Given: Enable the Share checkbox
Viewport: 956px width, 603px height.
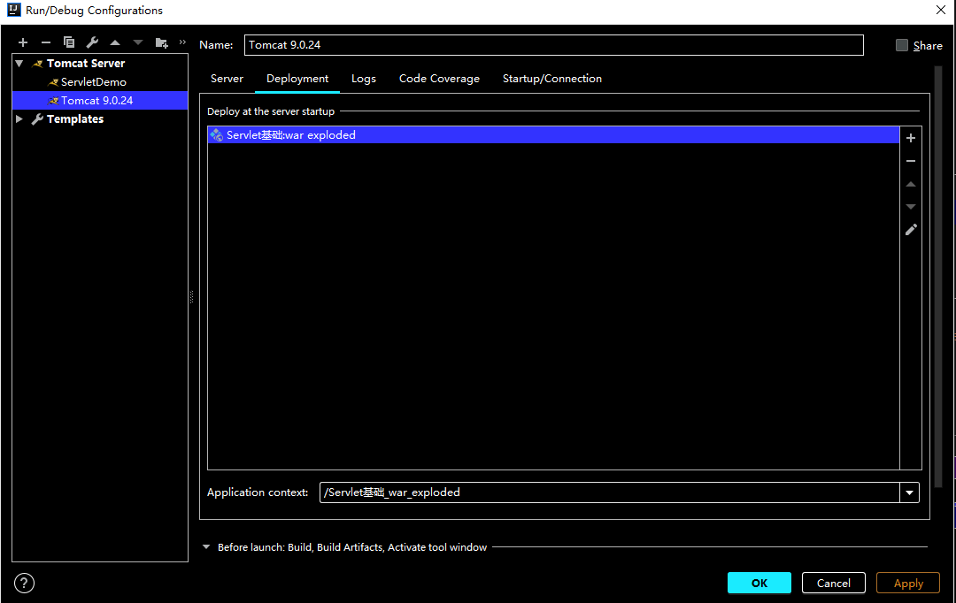Looking at the screenshot, I should (x=902, y=46).
